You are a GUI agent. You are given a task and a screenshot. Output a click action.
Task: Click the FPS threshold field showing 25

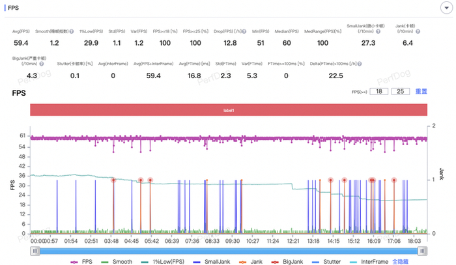(x=401, y=92)
